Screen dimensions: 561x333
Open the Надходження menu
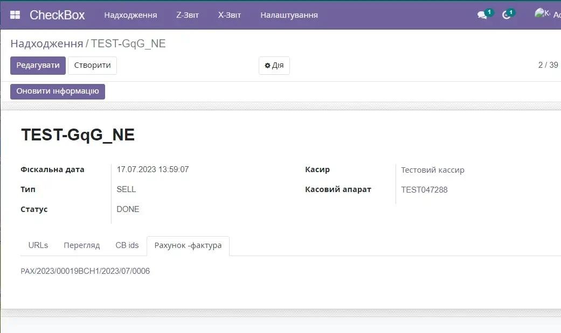(x=130, y=15)
